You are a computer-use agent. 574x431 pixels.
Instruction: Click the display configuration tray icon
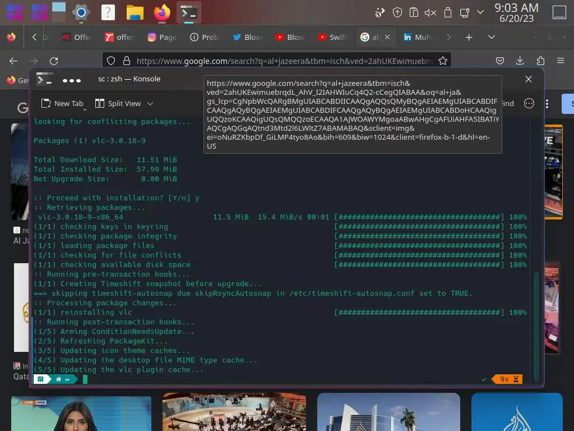(x=465, y=13)
